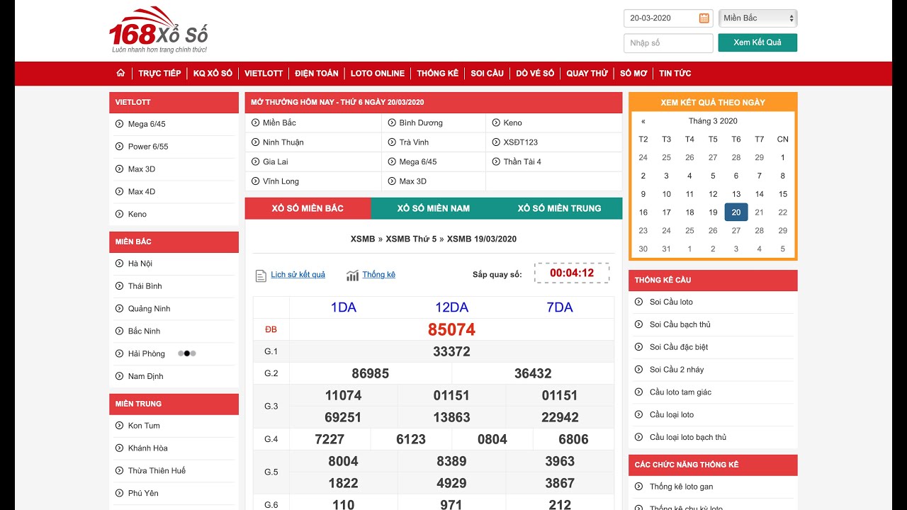The height and width of the screenshot is (510, 907).
Task: Open the Thống kê link above the results
Action: (378, 275)
